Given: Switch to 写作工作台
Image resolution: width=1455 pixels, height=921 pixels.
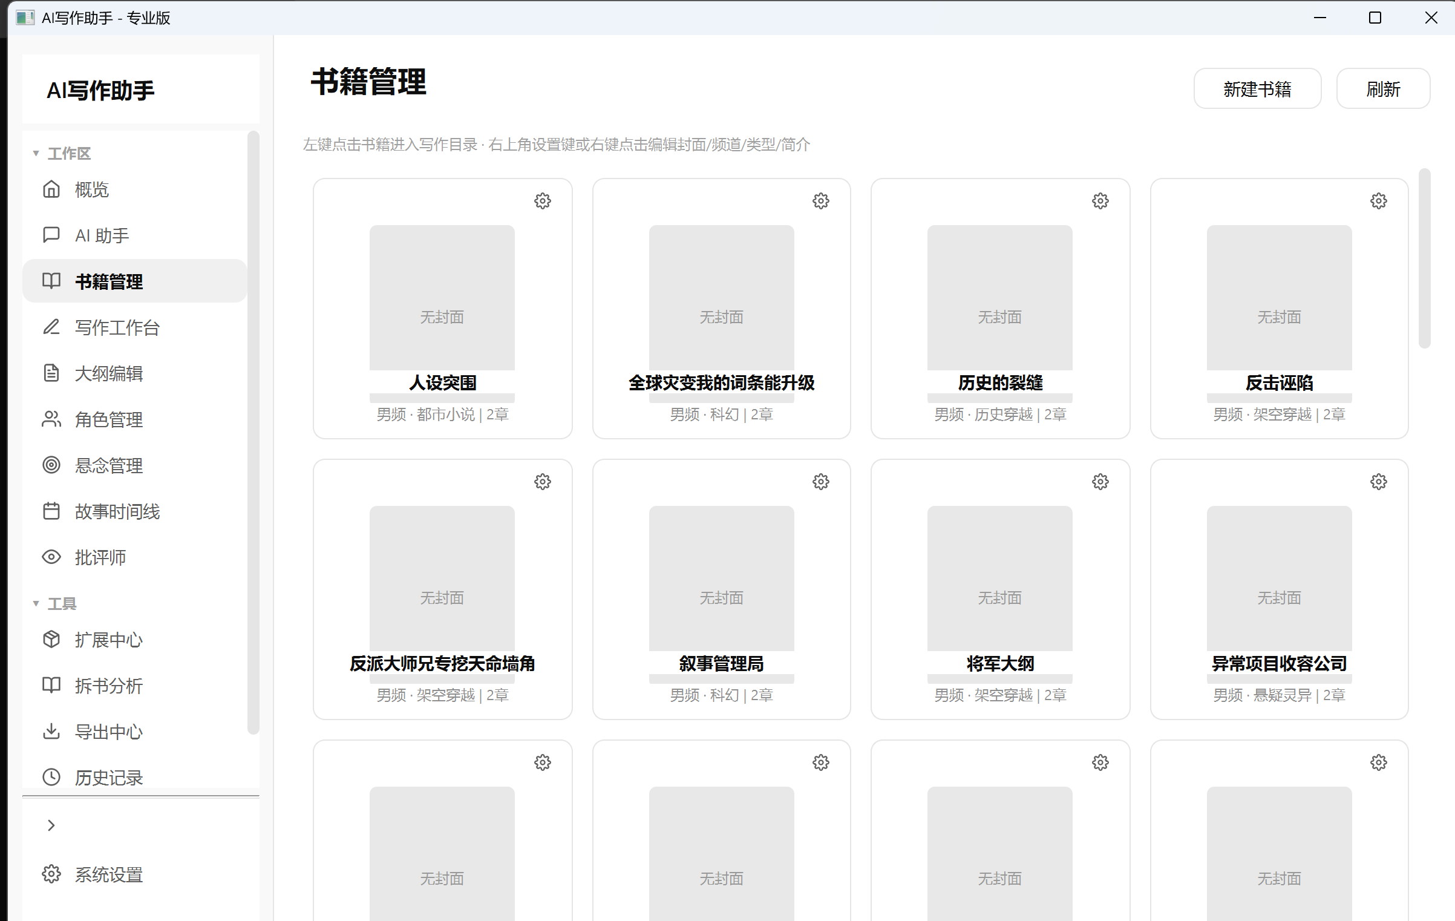Looking at the screenshot, I should pos(135,327).
